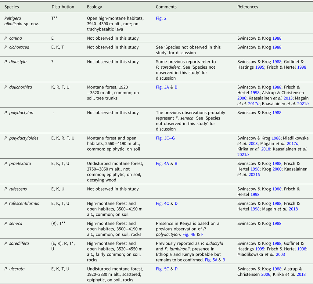Open the Fig. 2 link
This screenshot has width=313, height=284.
pyautogui.click(x=161, y=18)
